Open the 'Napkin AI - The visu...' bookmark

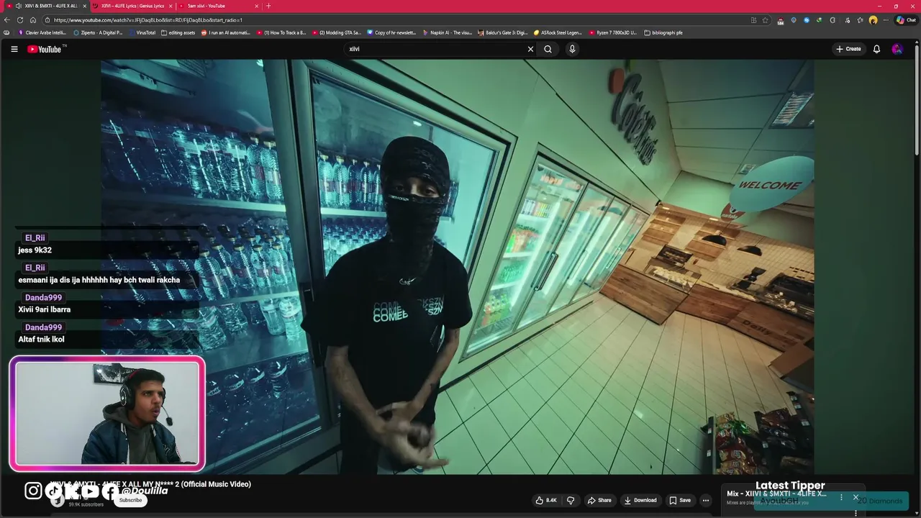pos(448,32)
